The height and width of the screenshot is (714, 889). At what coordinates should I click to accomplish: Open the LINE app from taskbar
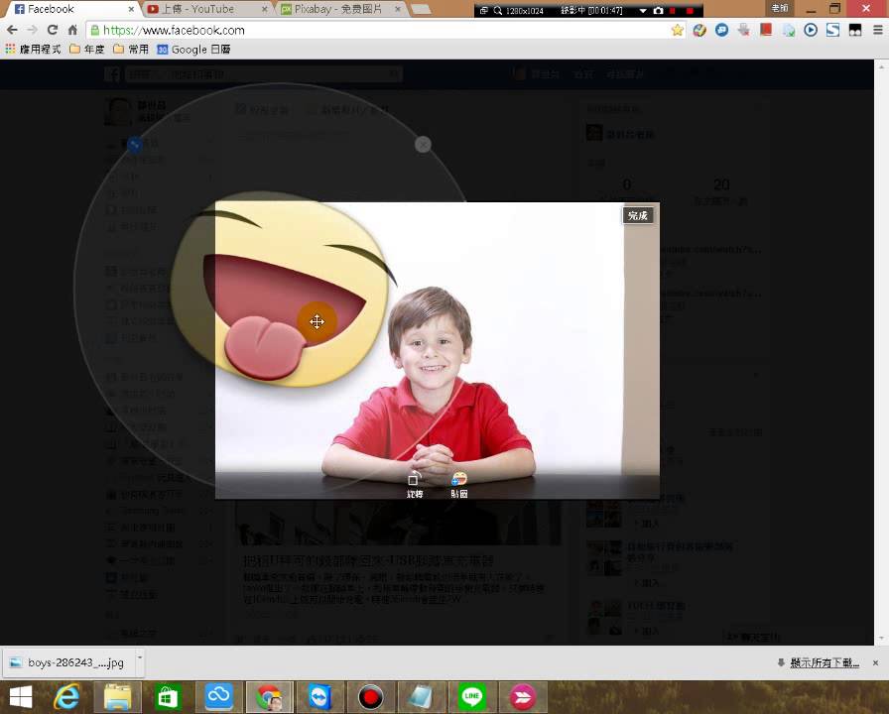[x=472, y=697]
